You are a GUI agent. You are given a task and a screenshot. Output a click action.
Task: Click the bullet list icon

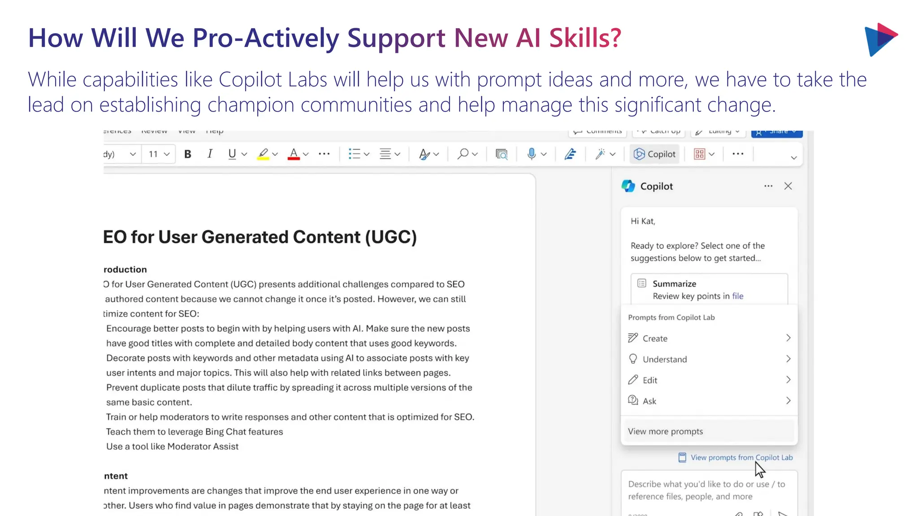354,154
